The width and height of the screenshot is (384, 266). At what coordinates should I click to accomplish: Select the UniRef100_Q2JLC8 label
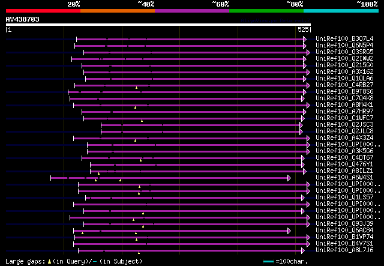[344, 131]
